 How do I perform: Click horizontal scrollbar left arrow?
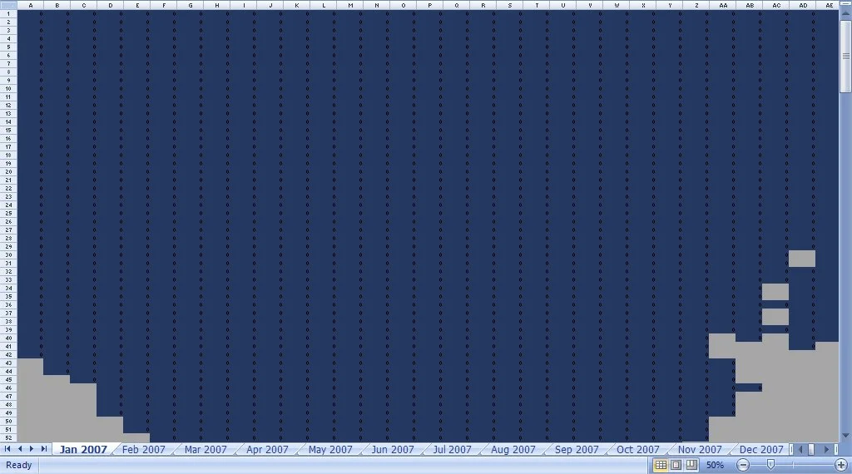tap(800, 449)
